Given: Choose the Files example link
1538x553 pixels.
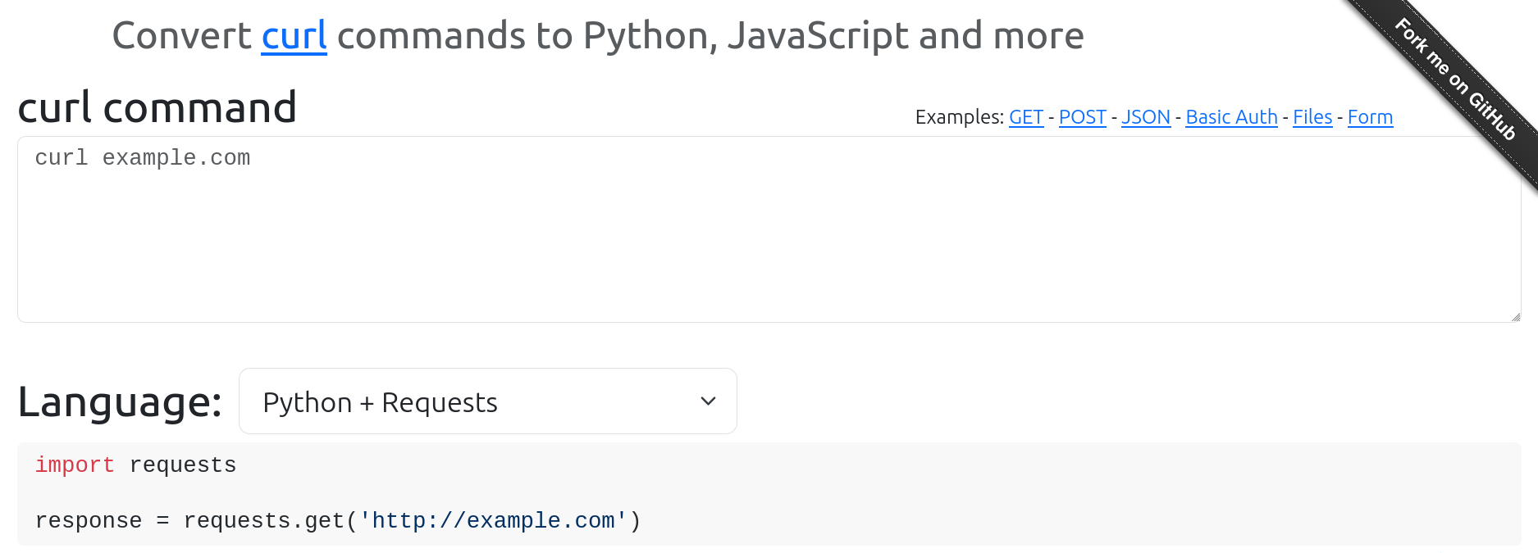Looking at the screenshot, I should click(1312, 117).
